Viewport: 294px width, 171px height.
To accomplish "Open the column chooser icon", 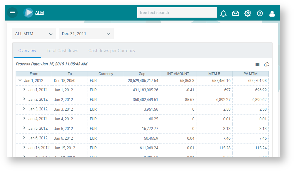I will [258, 64].
